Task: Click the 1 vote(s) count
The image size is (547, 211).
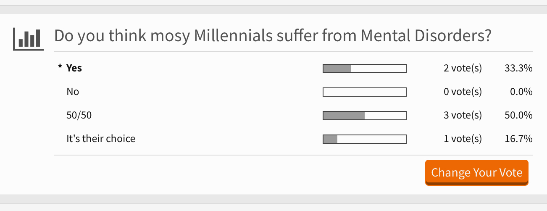Action: [x=463, y=139]
